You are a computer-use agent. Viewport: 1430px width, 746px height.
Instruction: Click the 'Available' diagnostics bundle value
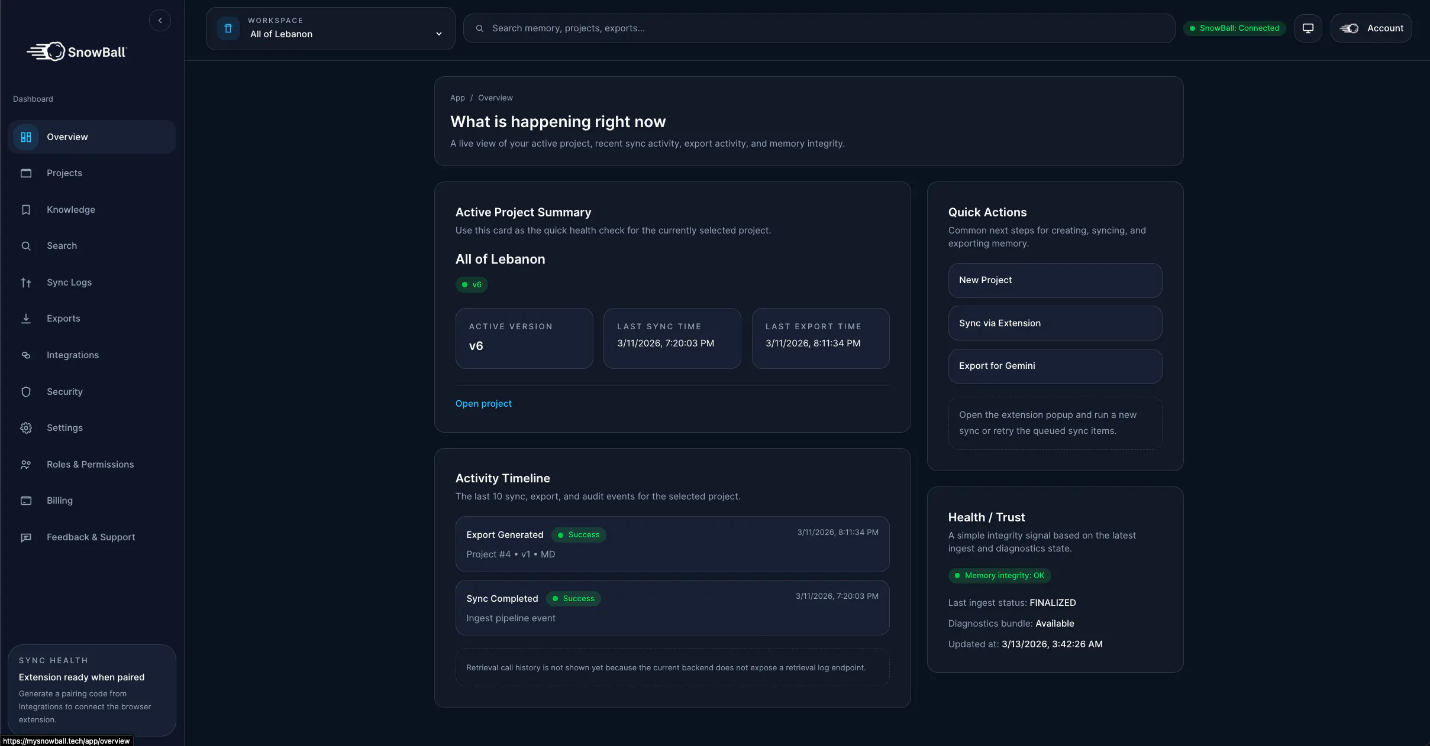(1054, 624)
